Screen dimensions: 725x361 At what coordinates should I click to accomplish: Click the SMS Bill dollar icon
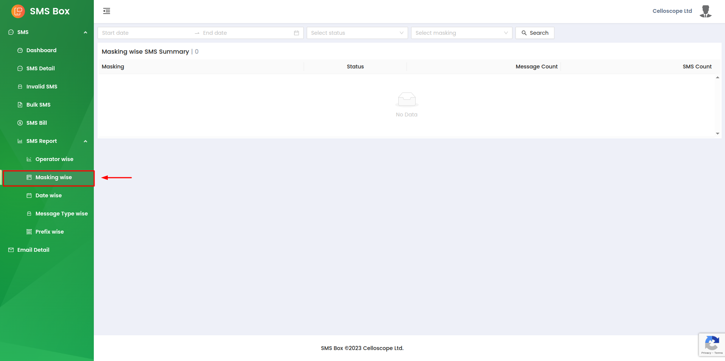point(20,123)
